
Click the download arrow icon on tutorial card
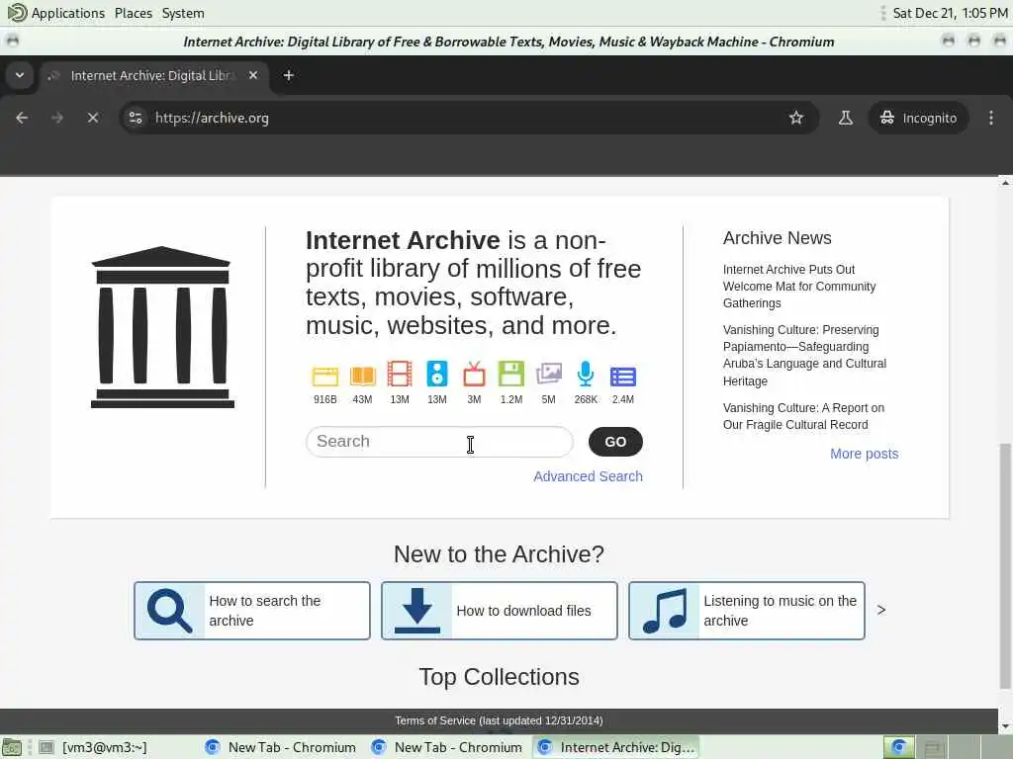(417, 611)
